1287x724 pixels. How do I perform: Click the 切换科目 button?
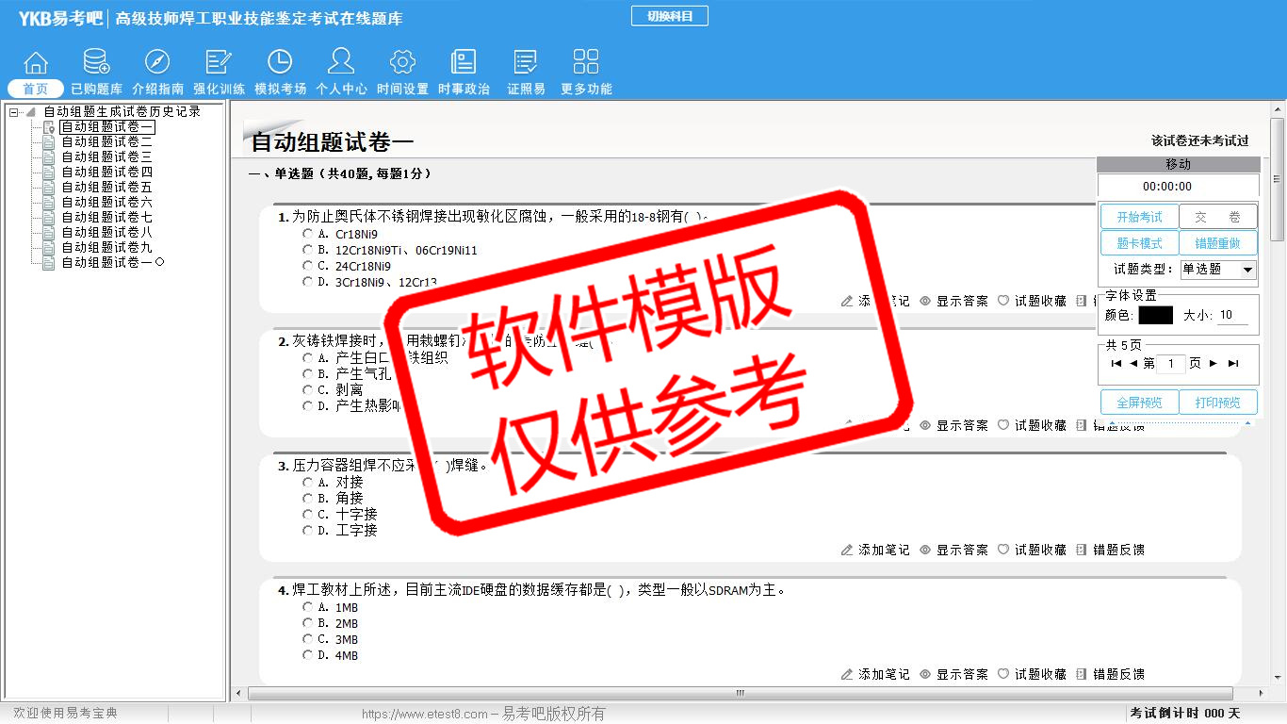669,16
